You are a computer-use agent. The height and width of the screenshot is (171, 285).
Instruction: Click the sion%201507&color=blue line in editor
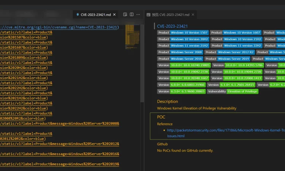coord(24,38)
